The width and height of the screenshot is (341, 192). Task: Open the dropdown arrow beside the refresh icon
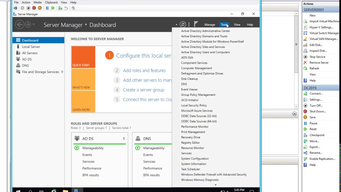(176, 25)
